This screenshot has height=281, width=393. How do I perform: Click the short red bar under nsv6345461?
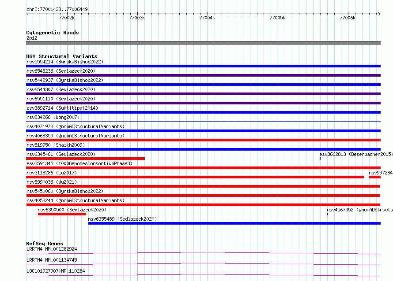pos(86,159)
